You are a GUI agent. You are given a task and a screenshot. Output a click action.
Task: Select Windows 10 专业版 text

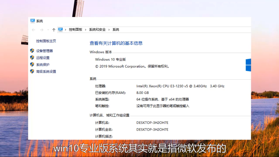[110, 59]
